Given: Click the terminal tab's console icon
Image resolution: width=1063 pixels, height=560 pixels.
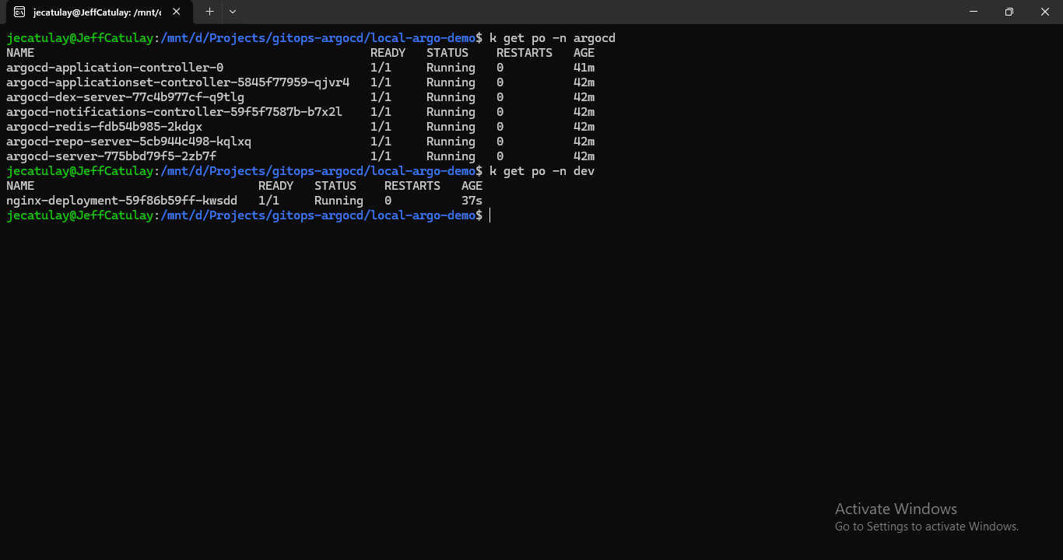Looking at the screenshot, I should 19,12.
